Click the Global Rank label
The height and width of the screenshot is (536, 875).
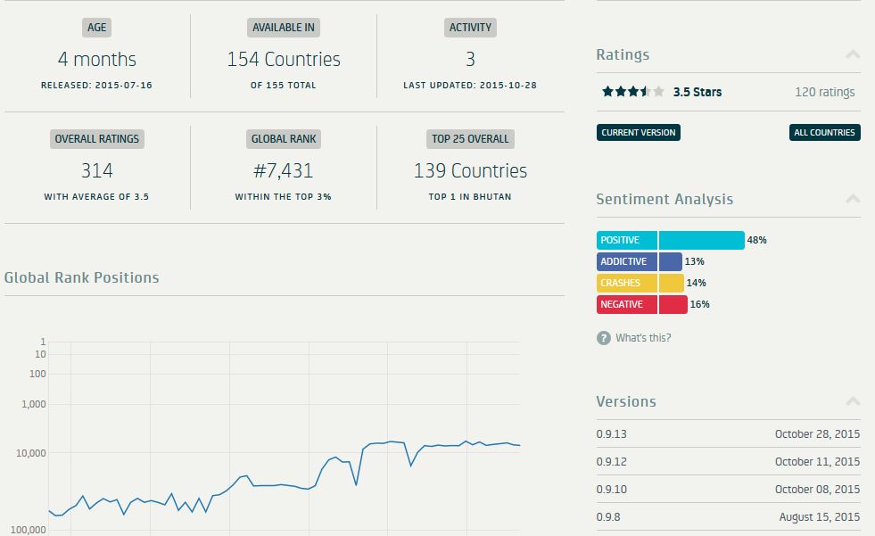[284, 139]
